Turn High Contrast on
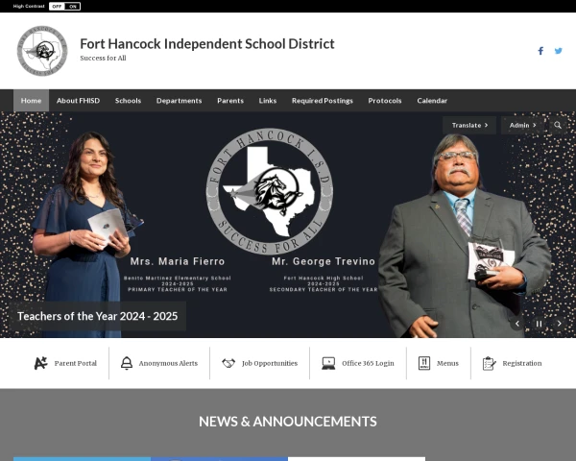 point(73,7)
